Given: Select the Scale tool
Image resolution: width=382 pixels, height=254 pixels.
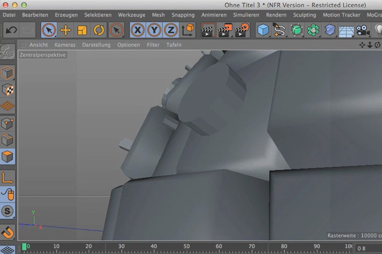Looking at the screenshot, I should pyautogui.click(x=82, y=30).
